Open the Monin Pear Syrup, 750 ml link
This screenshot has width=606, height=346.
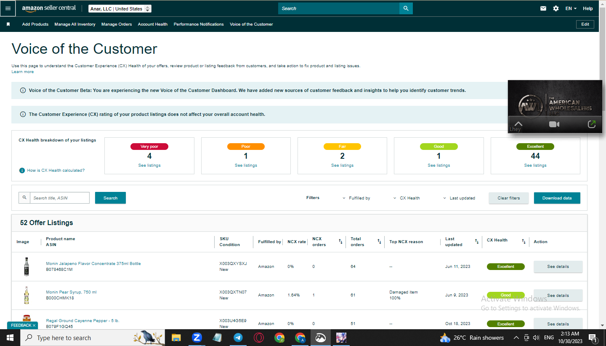coord(71,292)
